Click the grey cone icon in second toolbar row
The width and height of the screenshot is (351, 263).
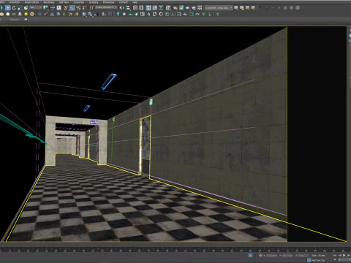20,14
